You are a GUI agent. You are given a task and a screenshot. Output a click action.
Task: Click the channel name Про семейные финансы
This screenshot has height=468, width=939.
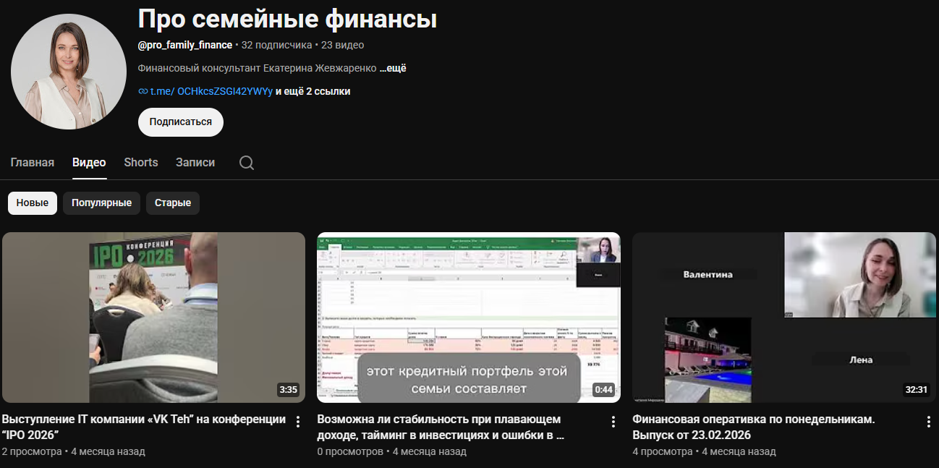(287, 20)
